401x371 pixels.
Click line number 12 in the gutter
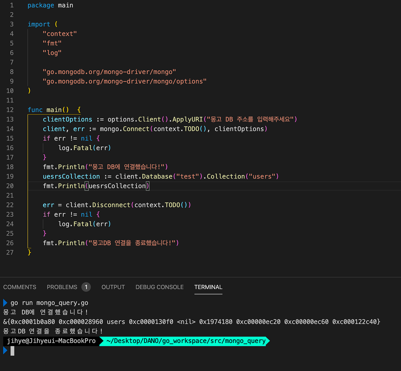point(10,110)
